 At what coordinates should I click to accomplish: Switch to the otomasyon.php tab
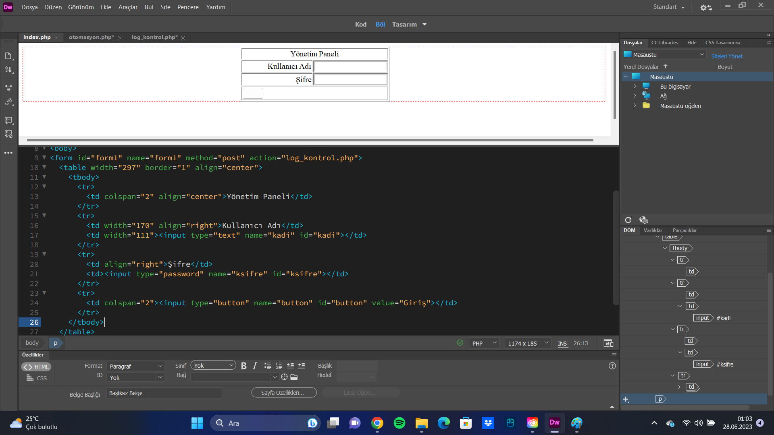(x=91, y=37)
